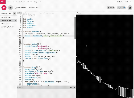
Task: Add a new file with the plus icon
Action: click(x=14, y=14)
